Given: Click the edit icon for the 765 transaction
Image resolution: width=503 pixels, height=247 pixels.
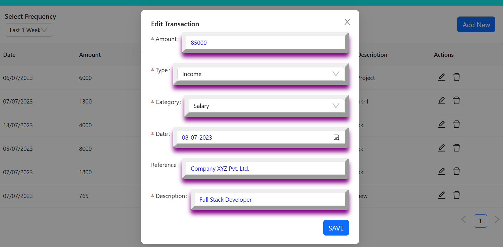Looking at the screenshot, I should (x=442, y=195).
